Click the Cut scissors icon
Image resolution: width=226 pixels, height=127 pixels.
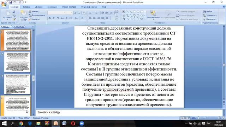[x=14, y=12]
